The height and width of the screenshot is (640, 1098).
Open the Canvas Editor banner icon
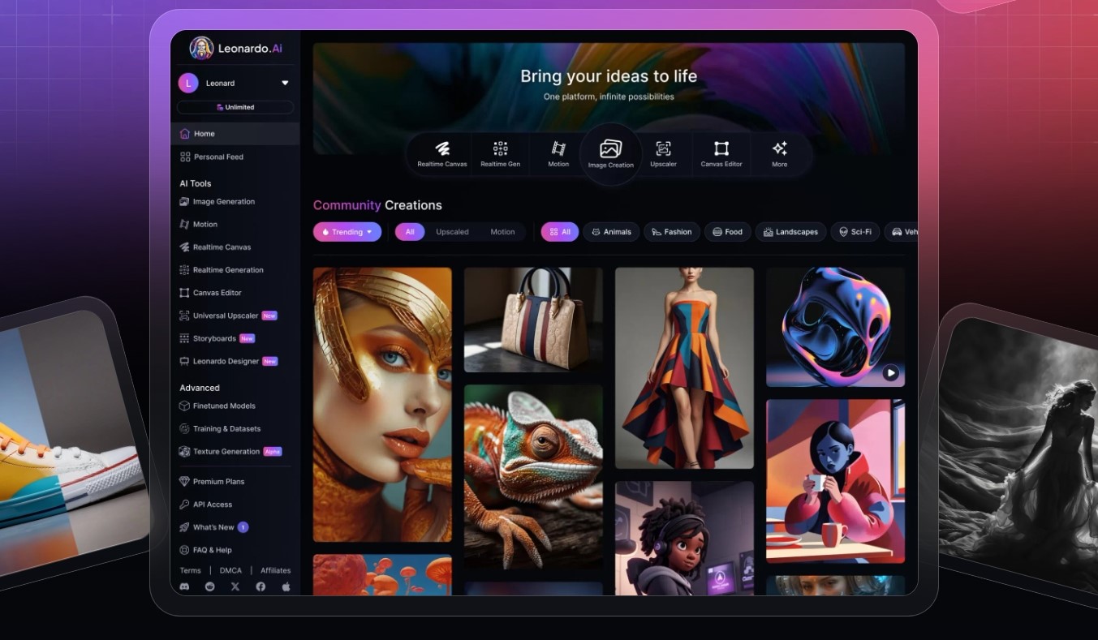tap(721, 153)
